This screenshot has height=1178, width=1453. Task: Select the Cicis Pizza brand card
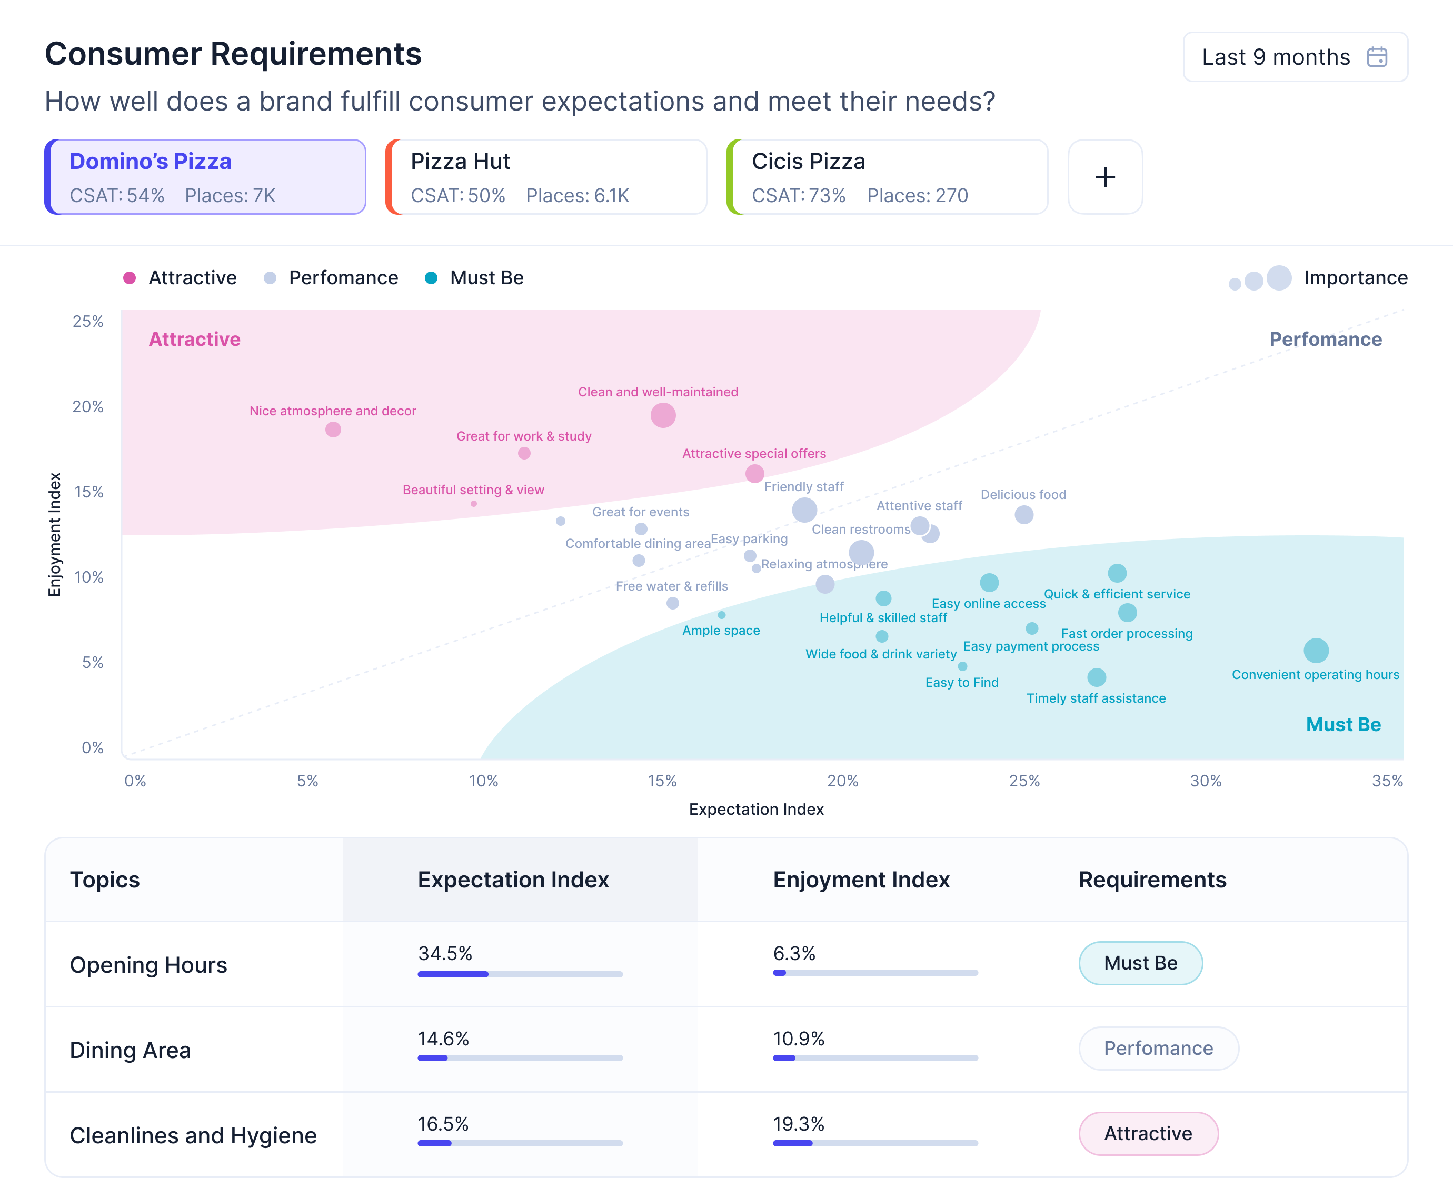click(887, 177)
